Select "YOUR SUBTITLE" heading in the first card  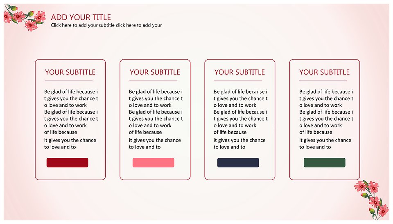[x=70, y=72]
